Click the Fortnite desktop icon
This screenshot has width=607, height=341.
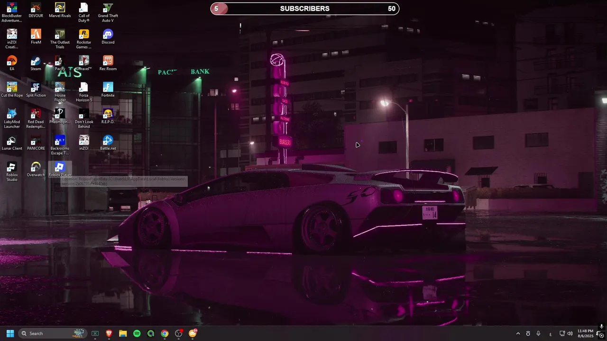pyautogui.click(x=108, y=90)
